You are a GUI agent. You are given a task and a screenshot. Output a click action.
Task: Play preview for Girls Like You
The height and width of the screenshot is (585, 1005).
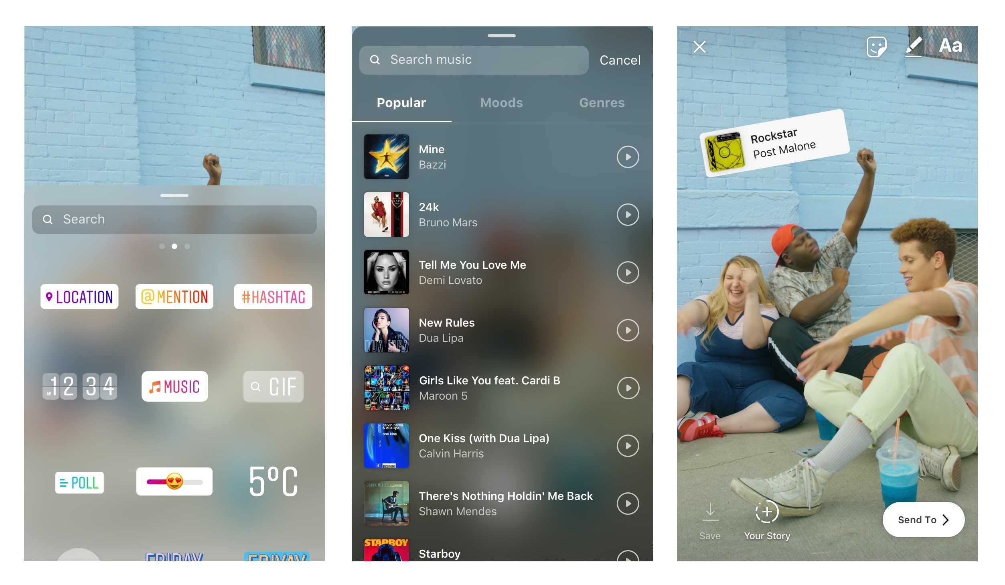pyautogui.click(x=626, y=388)
